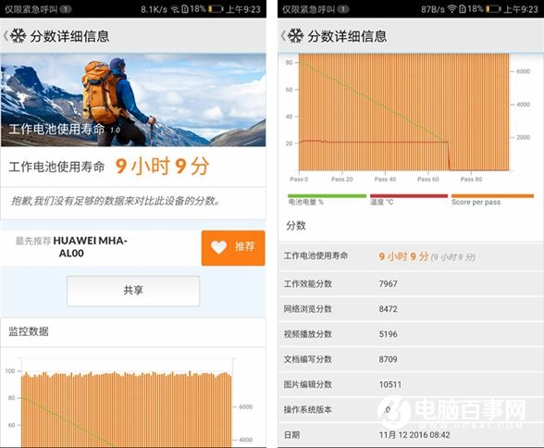
Task: Tap the notification badge in right status bar
Action: click(343, 9)
